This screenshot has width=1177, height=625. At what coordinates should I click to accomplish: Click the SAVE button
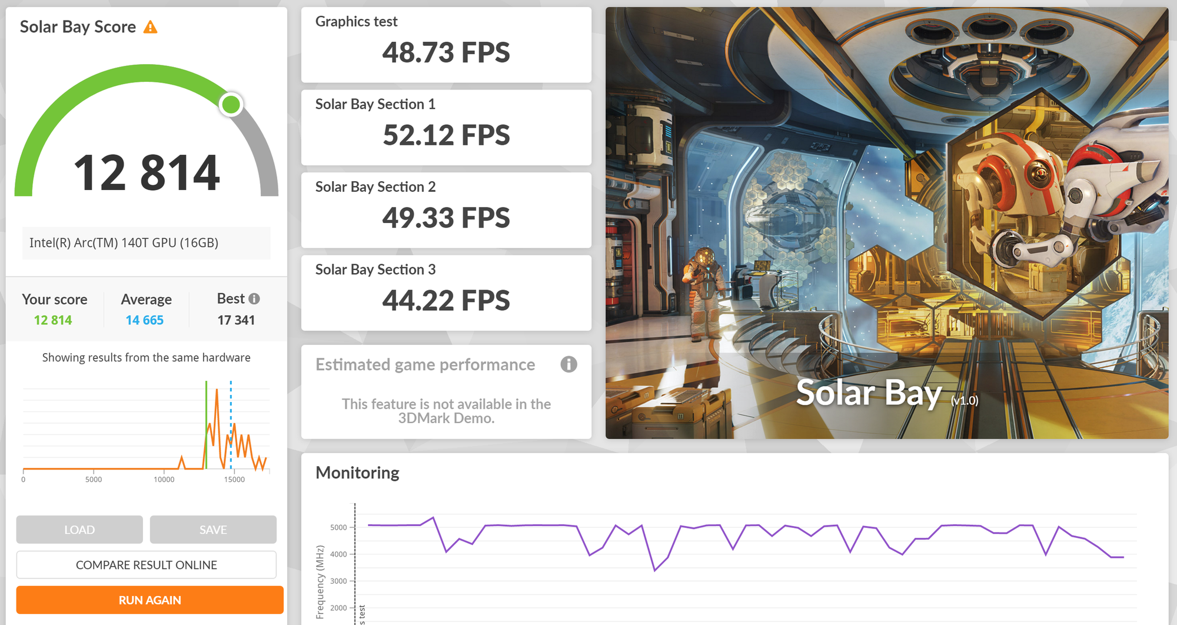coord(213,530)
